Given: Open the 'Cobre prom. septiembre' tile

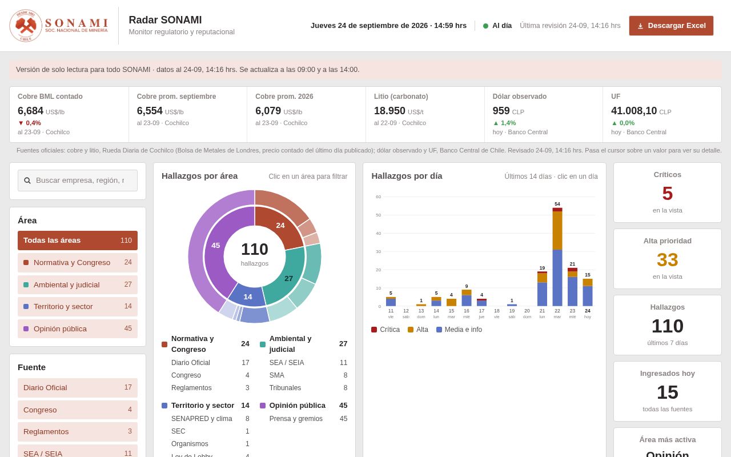Looking at the screenshot, I should coord(188,114).
